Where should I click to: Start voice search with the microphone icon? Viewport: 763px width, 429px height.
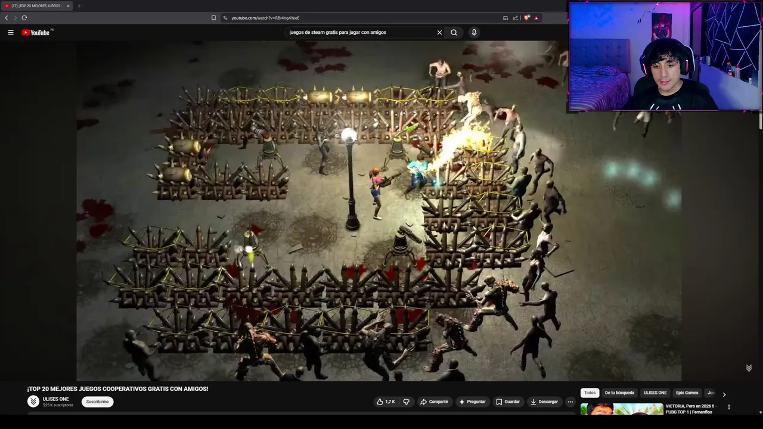[474, 32]
